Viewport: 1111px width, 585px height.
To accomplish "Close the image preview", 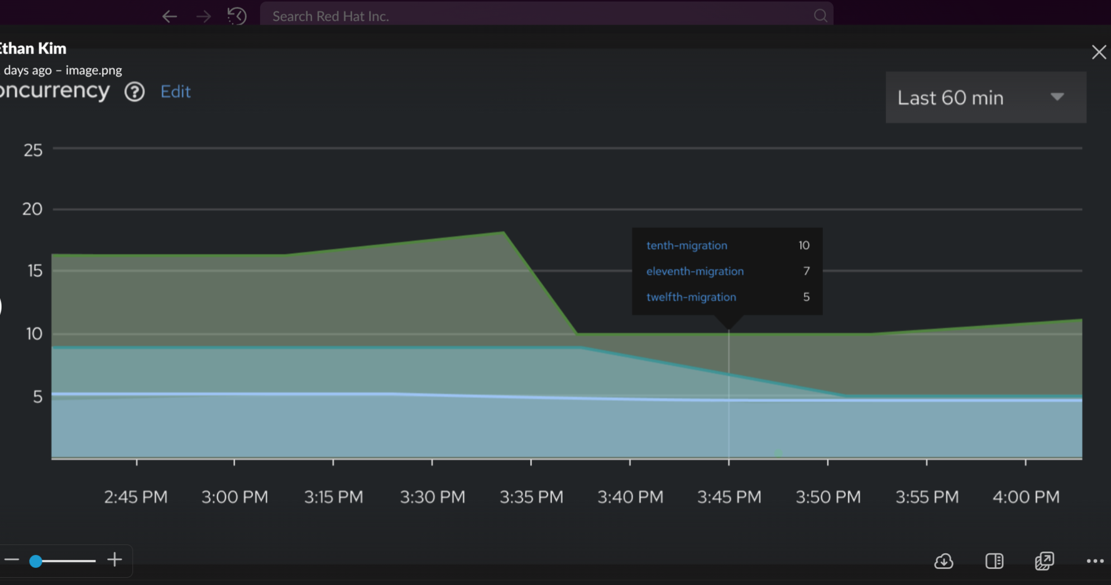I will coord(1099,52).
